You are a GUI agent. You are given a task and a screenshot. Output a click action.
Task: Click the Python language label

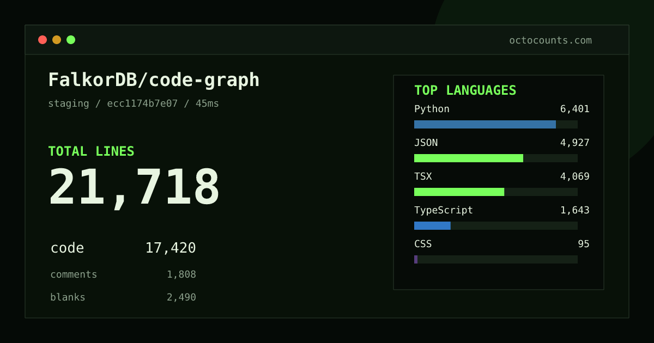(x=432, y=109)
